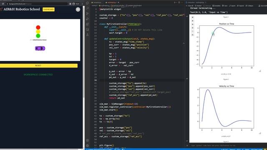The image size is (267, 150).
Task: Open the kernel picker in interactive window
Action: (262, 6)
